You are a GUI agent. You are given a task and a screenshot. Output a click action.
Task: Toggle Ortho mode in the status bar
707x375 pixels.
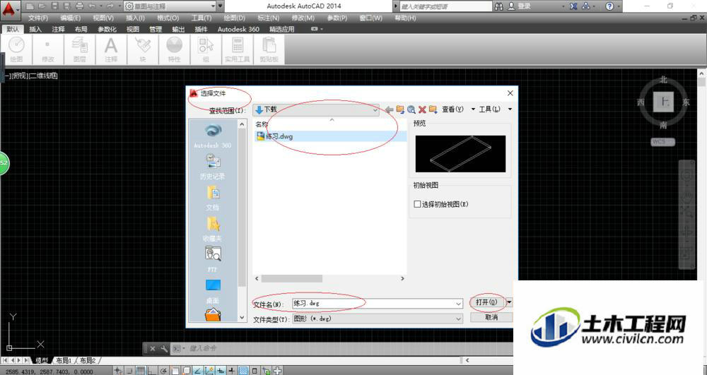(x=151, y=371)
